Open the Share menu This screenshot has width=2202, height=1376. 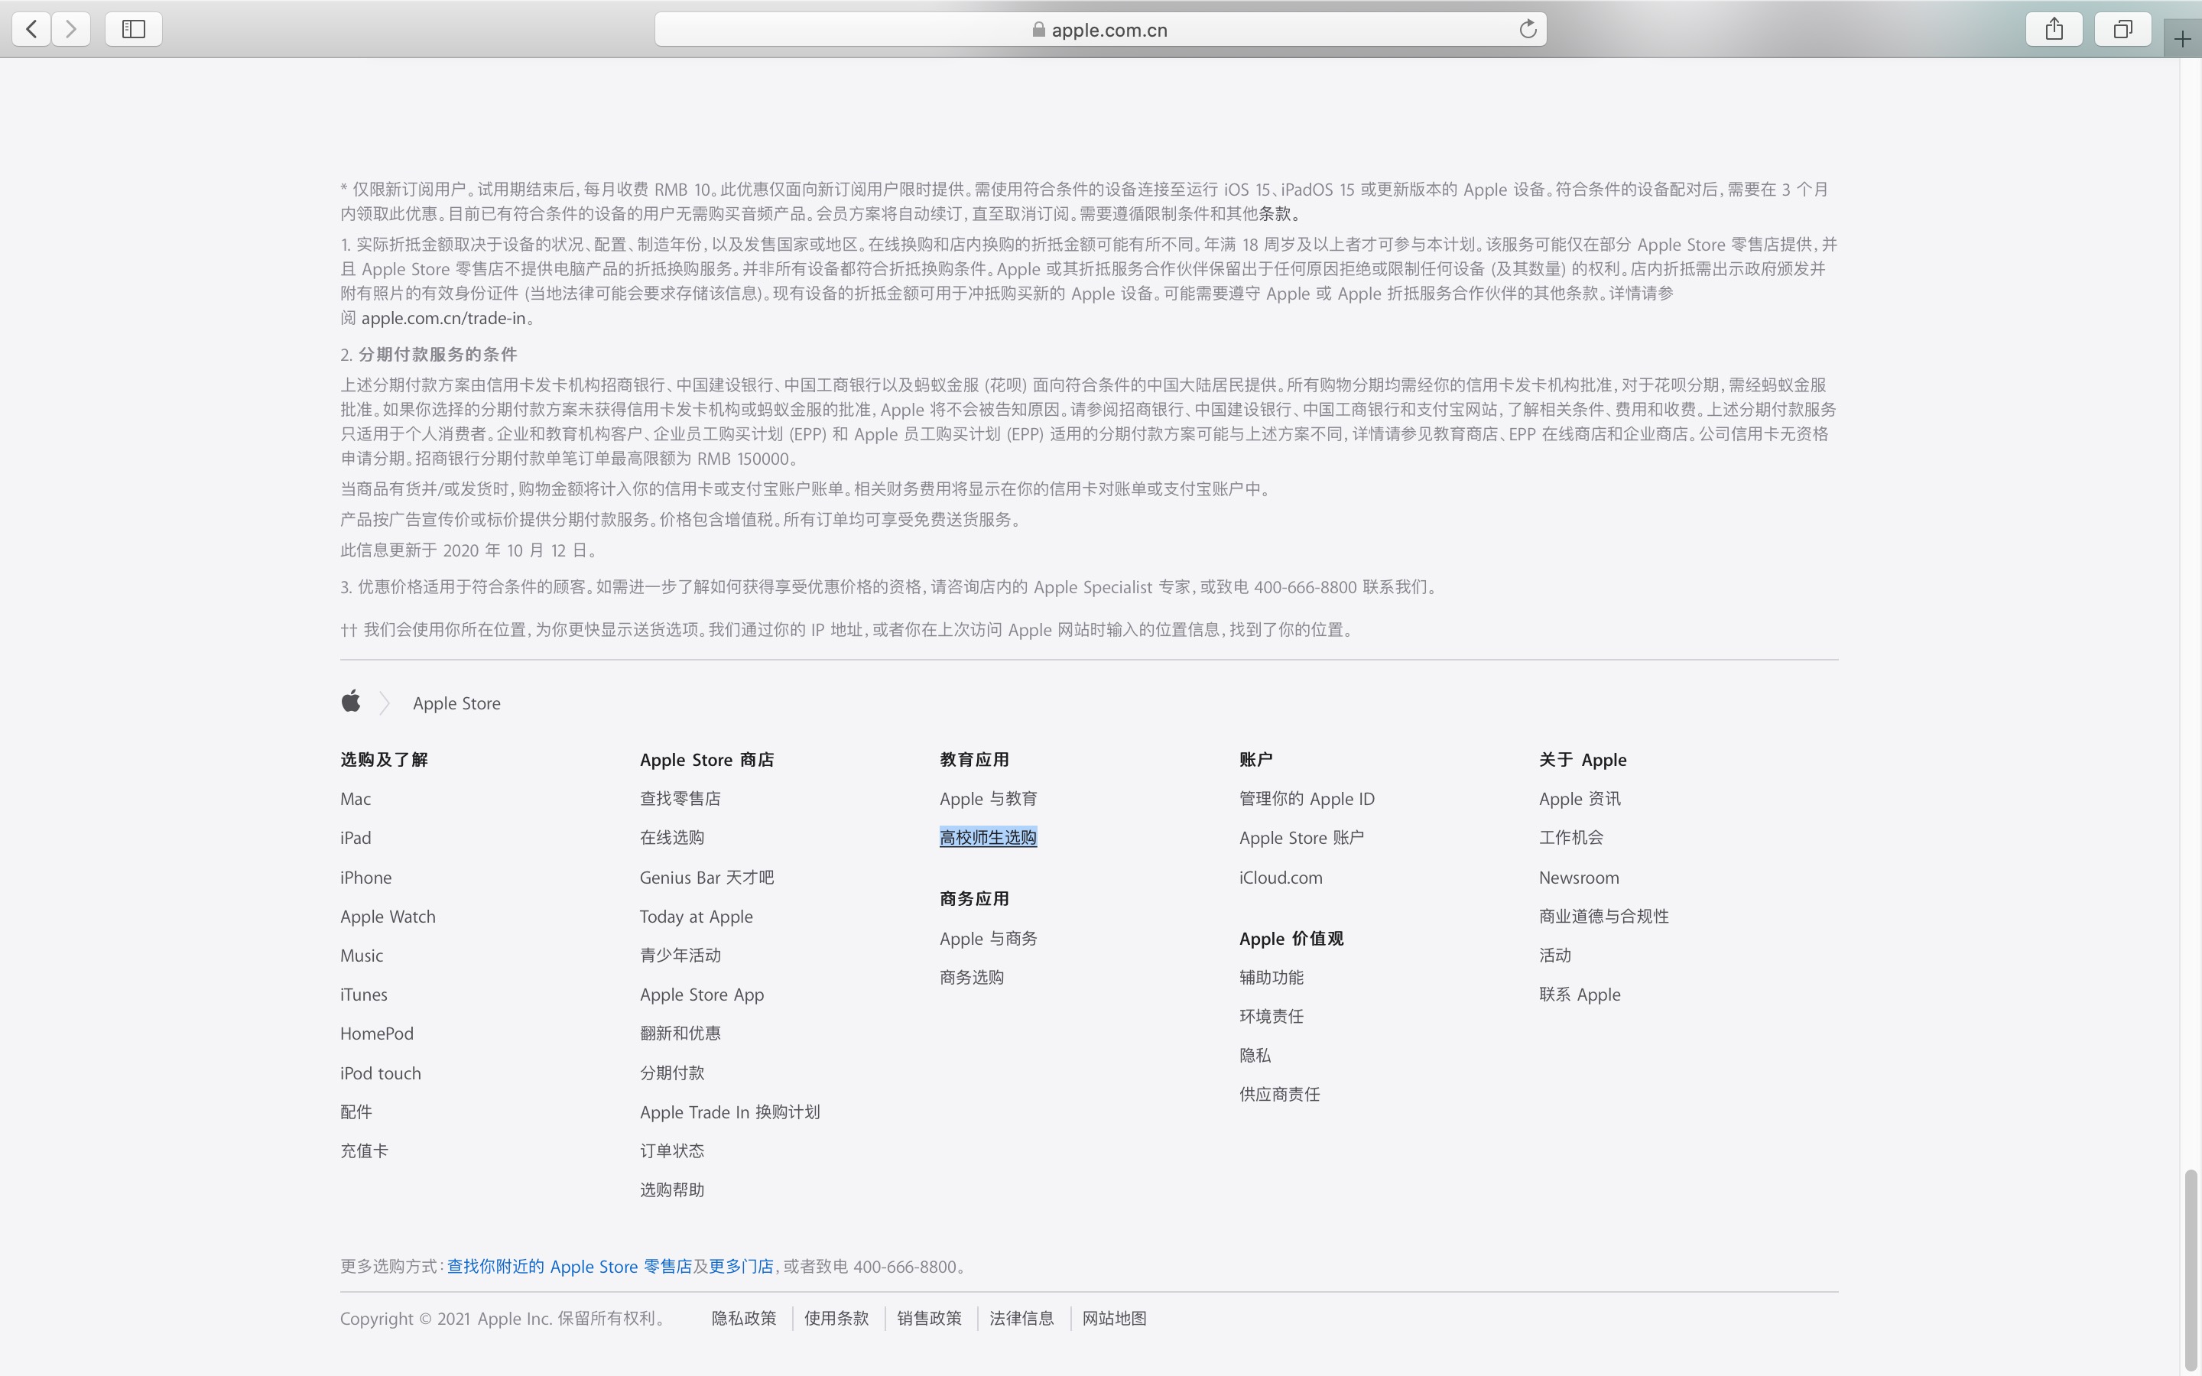point(2054,28)
